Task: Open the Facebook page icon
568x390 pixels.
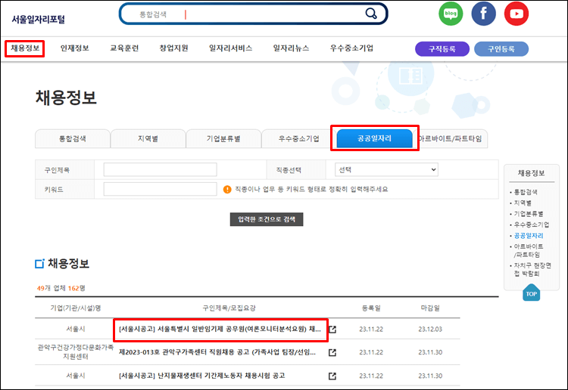Action: click(x=483, y=14)
